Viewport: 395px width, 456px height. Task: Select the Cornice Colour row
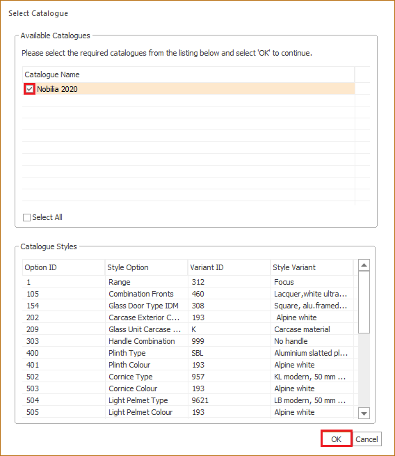pyautogui.click(x=188, y=388)
